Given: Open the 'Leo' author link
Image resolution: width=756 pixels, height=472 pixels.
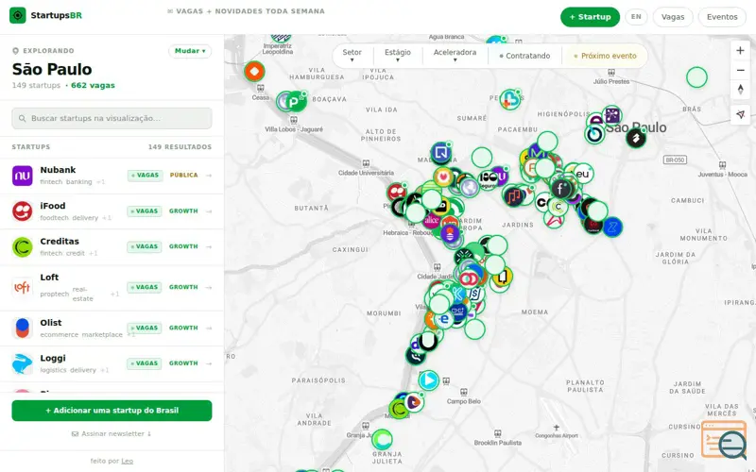Looking at the screenshot, I should 128,461.
